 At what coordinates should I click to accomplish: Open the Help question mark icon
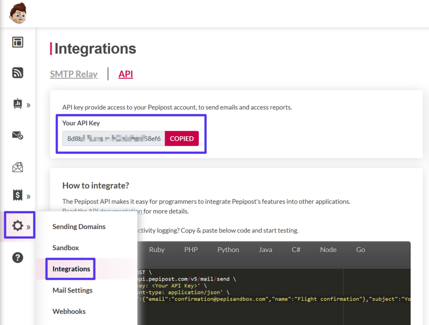tap(18, 257)
